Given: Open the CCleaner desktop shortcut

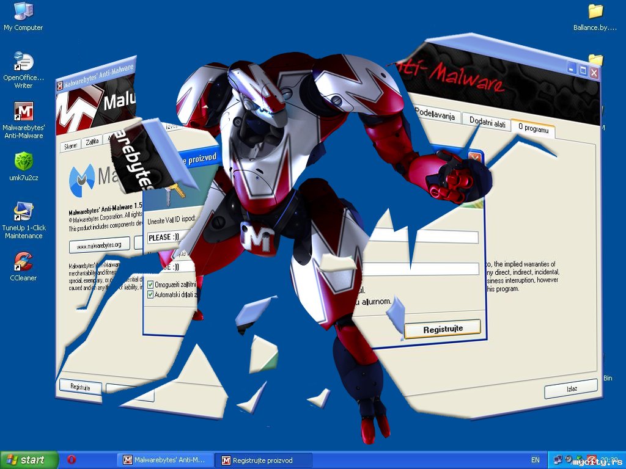Looking at the screenshot, I should click(x=23, y=266).
